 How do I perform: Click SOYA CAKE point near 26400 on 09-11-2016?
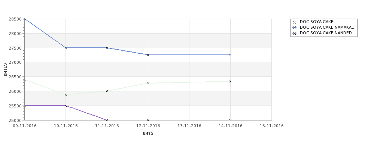click(24, 80)
